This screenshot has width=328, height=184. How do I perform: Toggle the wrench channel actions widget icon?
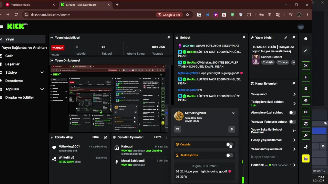[306, 135]
